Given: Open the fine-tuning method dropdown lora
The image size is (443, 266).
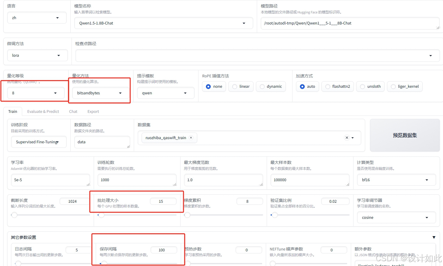Looking at the screenshot, I should click(x=37, y=55).
